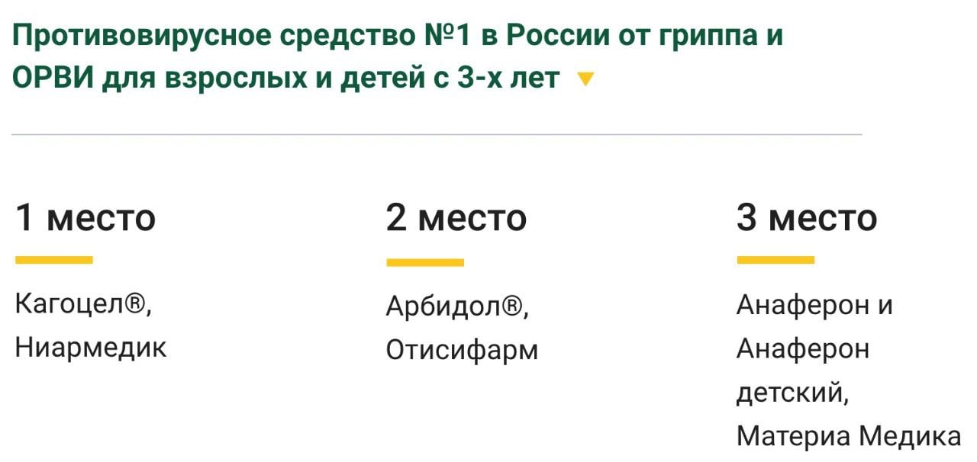Viewport: 977px width, 462px height.
Task: Click the gray divider line below the heading
Action: (x=437, y=134)
